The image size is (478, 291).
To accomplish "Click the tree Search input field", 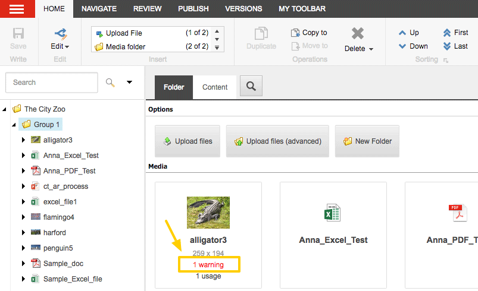I will point(51,83).
